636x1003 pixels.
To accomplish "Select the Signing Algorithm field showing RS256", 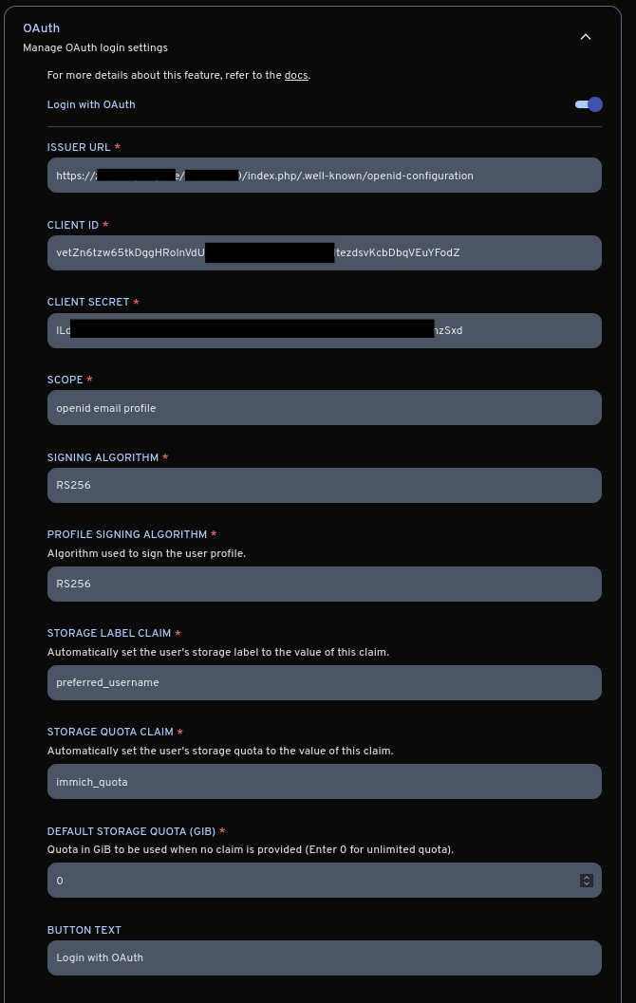I will pos(324,485).
